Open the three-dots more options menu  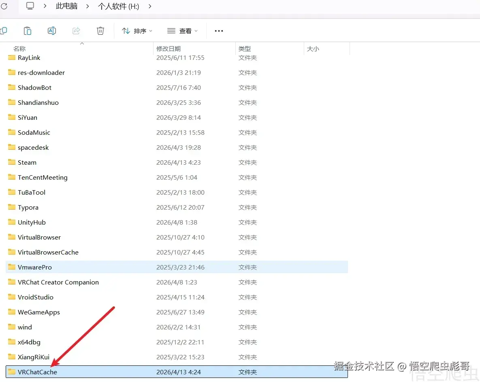(219, 31)
